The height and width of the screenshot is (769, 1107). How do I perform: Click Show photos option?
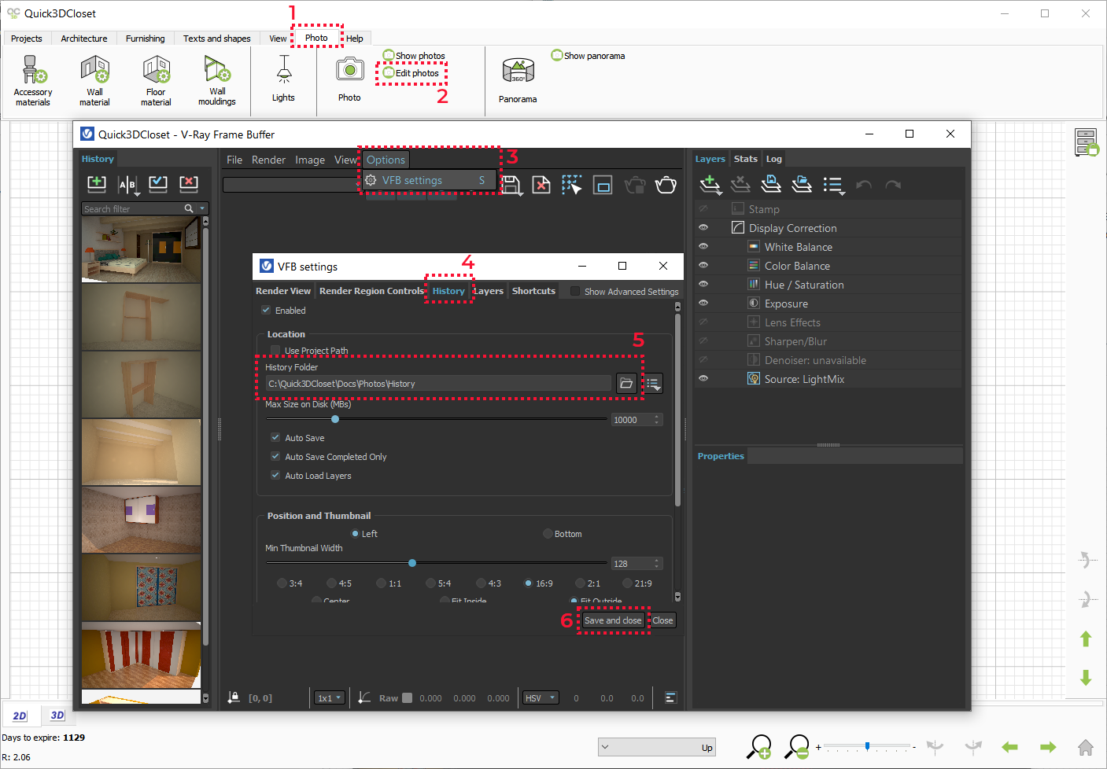[414, 56]
